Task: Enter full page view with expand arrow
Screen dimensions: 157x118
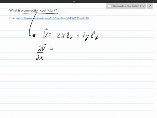Action: (x=150, y=6)
